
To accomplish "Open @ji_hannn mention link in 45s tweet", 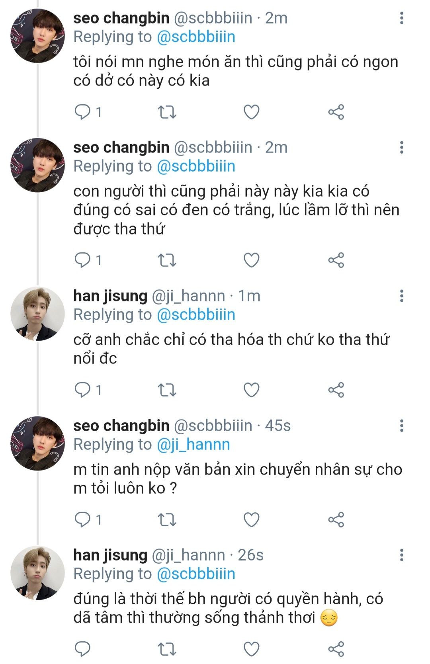I will [193, 444].
